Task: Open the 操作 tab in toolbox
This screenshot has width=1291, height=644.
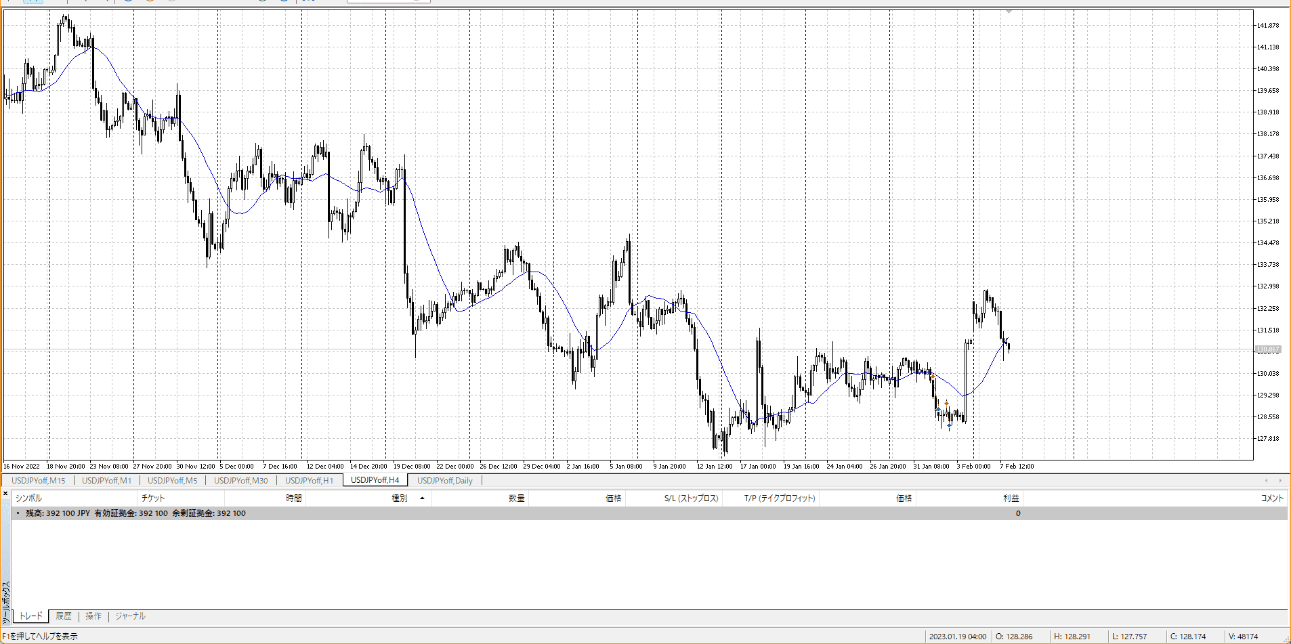Action: point(93,616)
